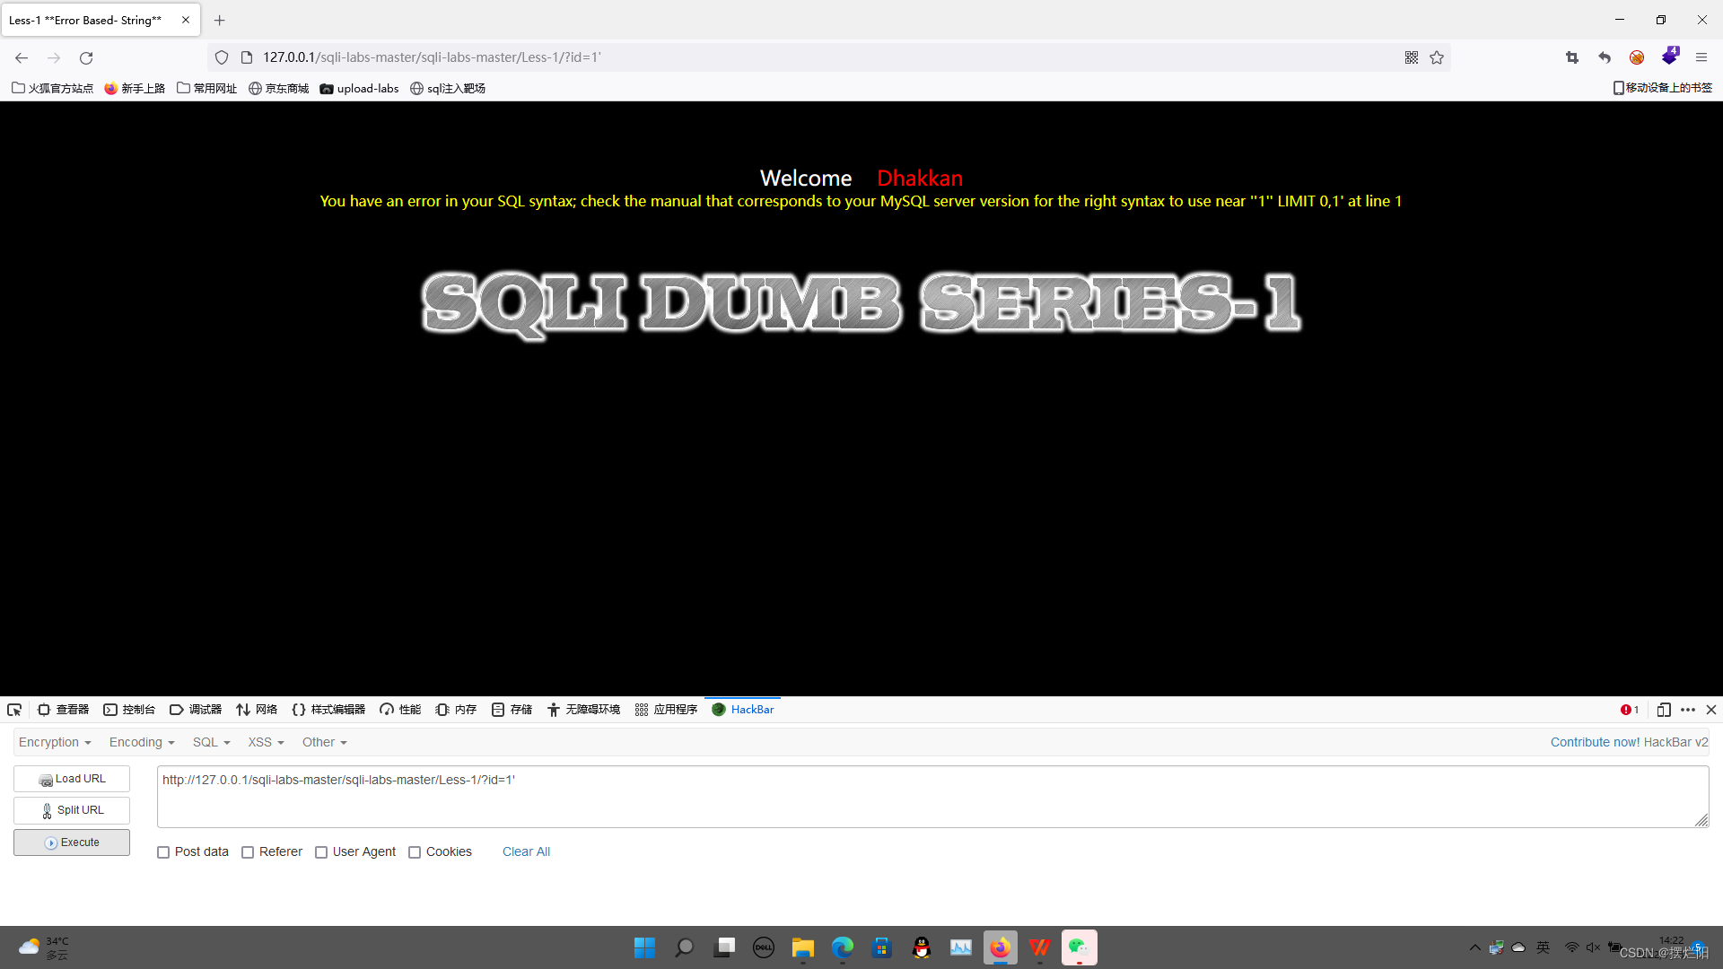Open the screenshot crop tool icon
The height and width of the screenshot is (969, 1723).
pos(1572,57)
